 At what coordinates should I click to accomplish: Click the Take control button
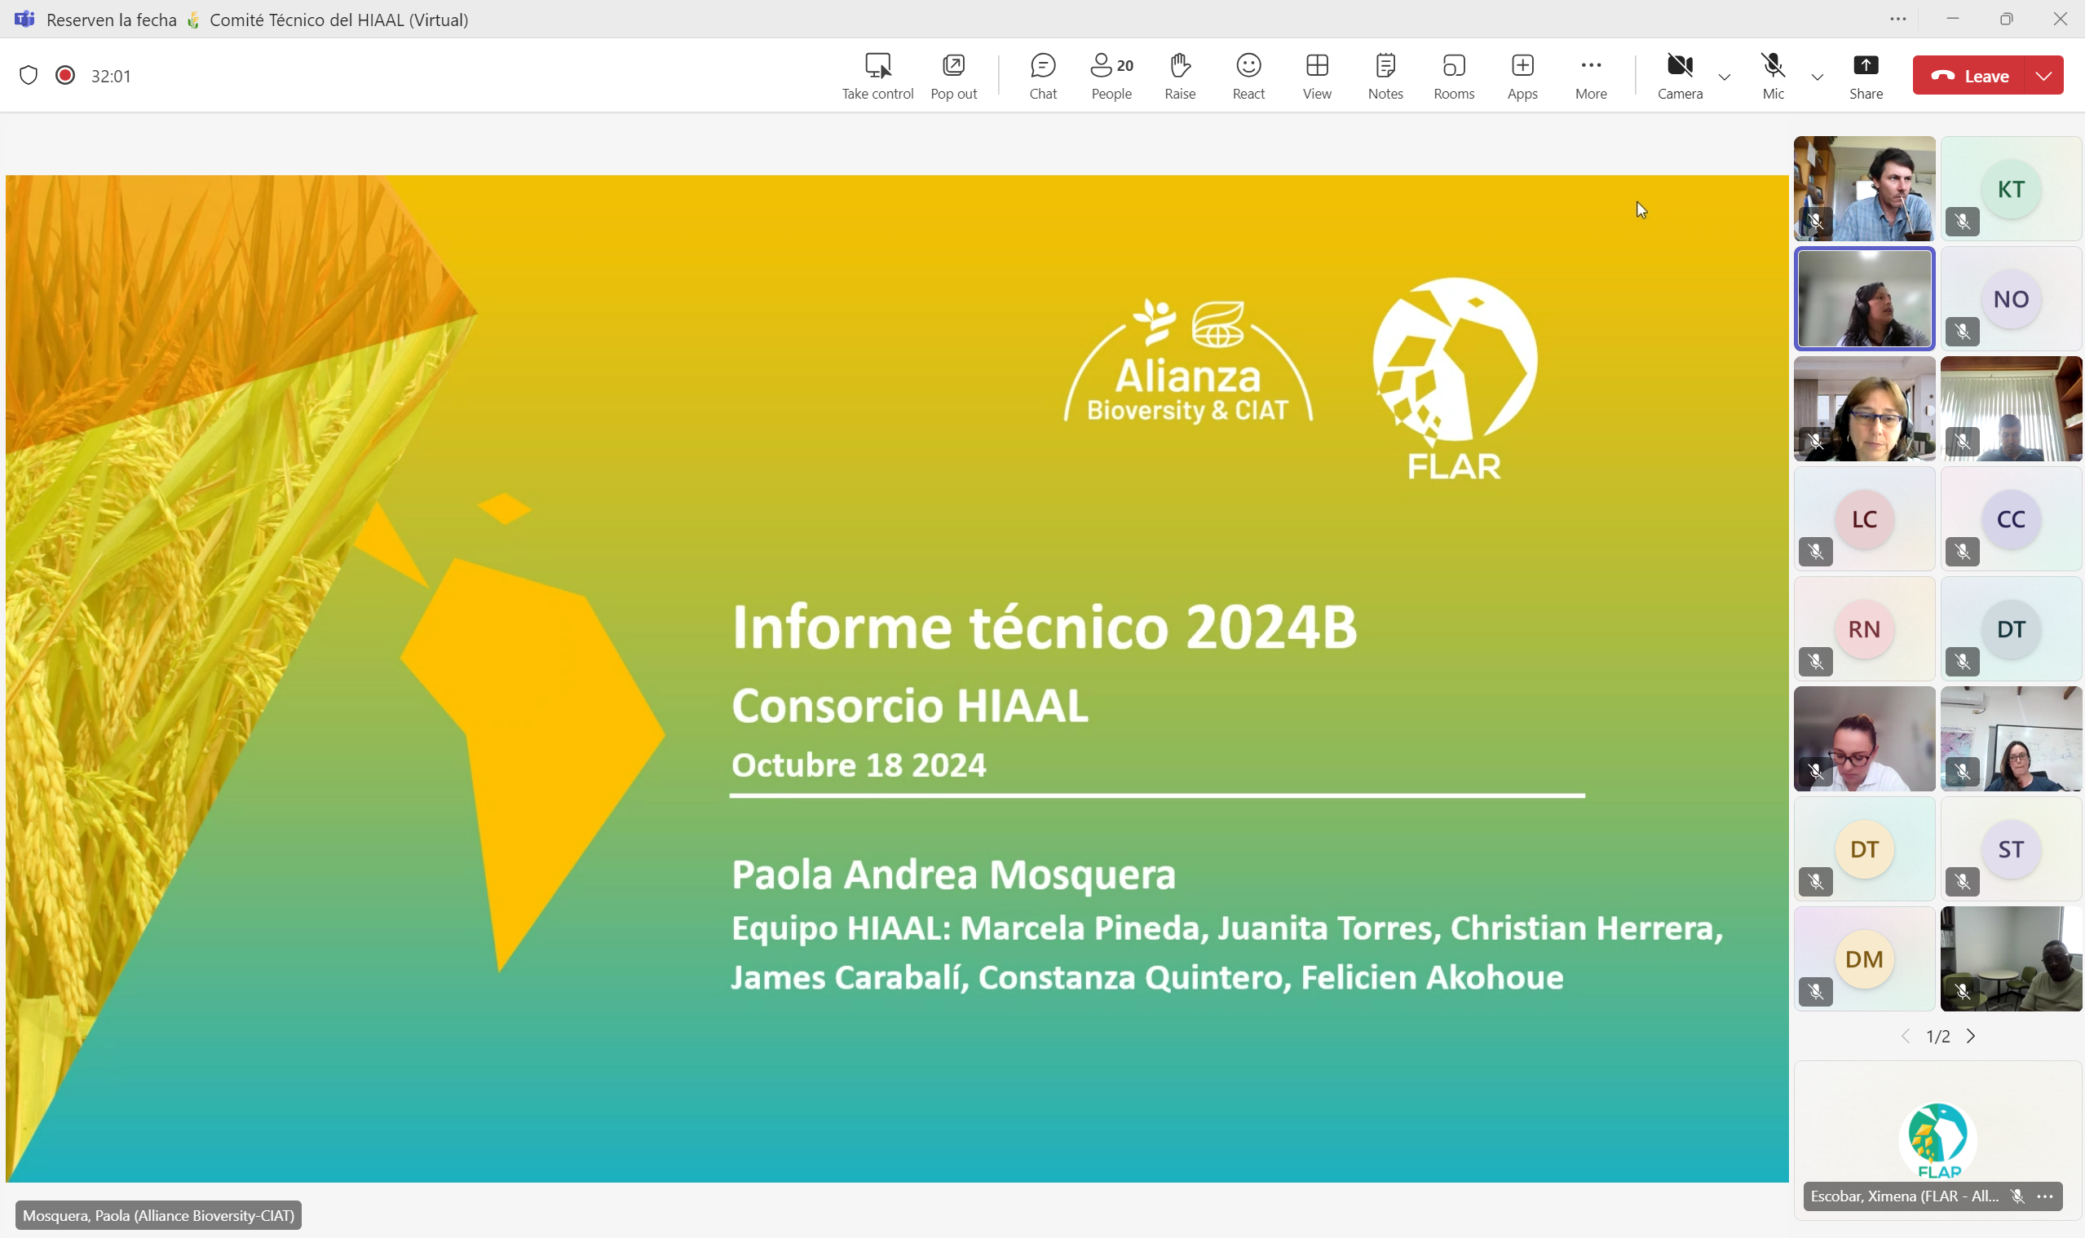point(877,76)
